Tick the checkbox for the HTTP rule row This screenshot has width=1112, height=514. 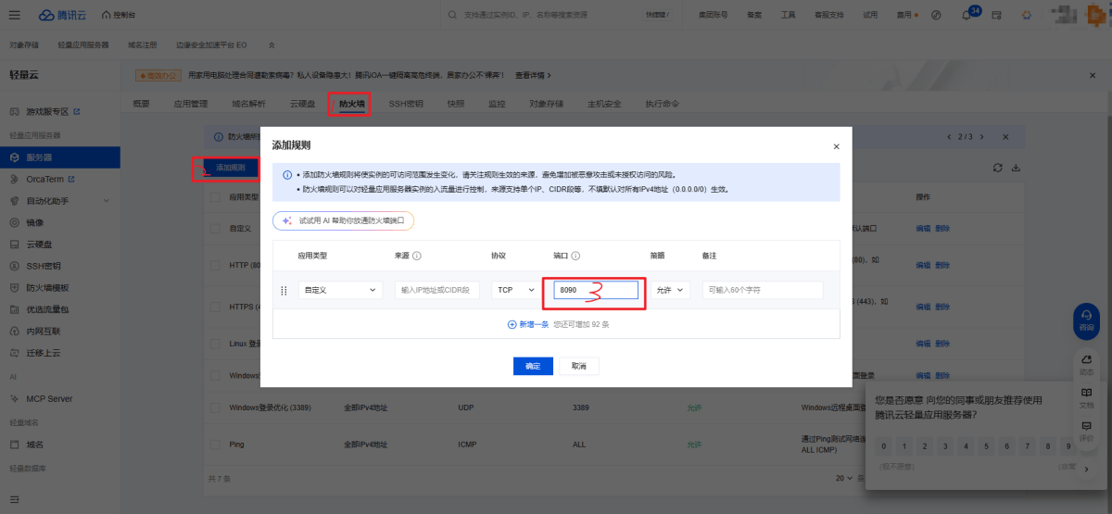tap(215, 266)
